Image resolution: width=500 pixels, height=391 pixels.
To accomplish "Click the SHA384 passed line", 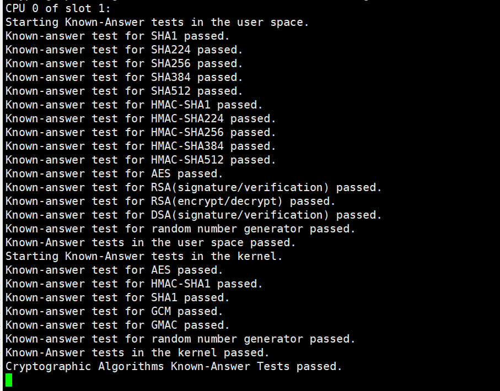I will click(124, 77).
